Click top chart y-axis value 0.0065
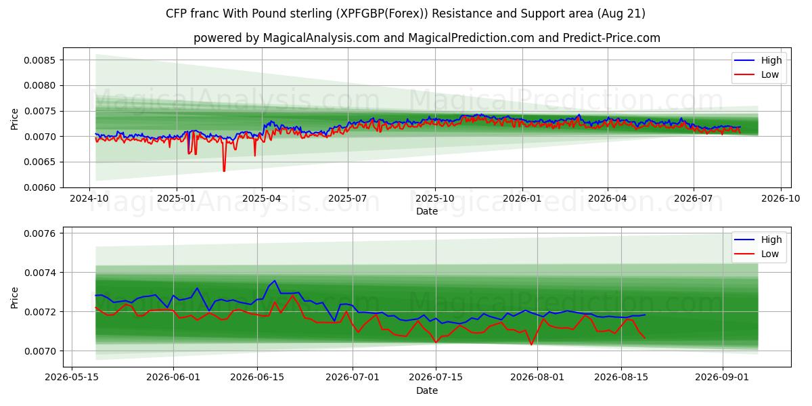 41,162
